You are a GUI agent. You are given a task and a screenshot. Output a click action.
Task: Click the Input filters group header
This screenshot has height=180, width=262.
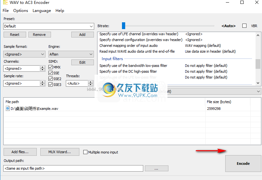pyautogui.click(x=112, y=59)
